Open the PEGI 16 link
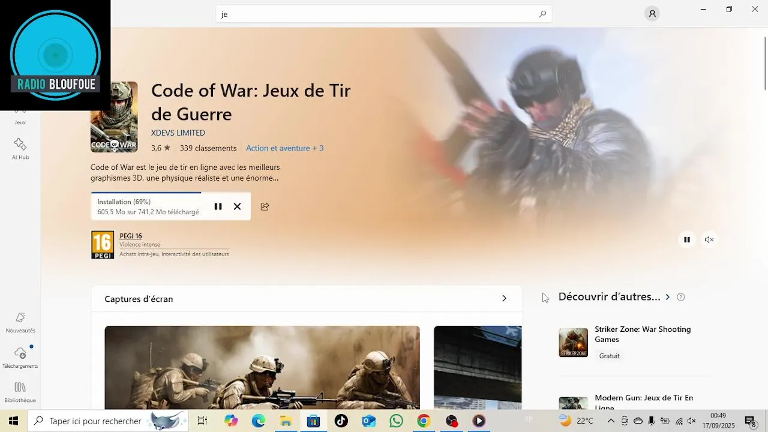This screenshot has width=768, height=432. point(131,236)
